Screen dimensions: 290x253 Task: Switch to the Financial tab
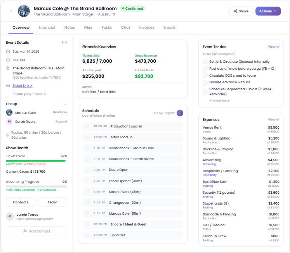click(x=47, y=28)
